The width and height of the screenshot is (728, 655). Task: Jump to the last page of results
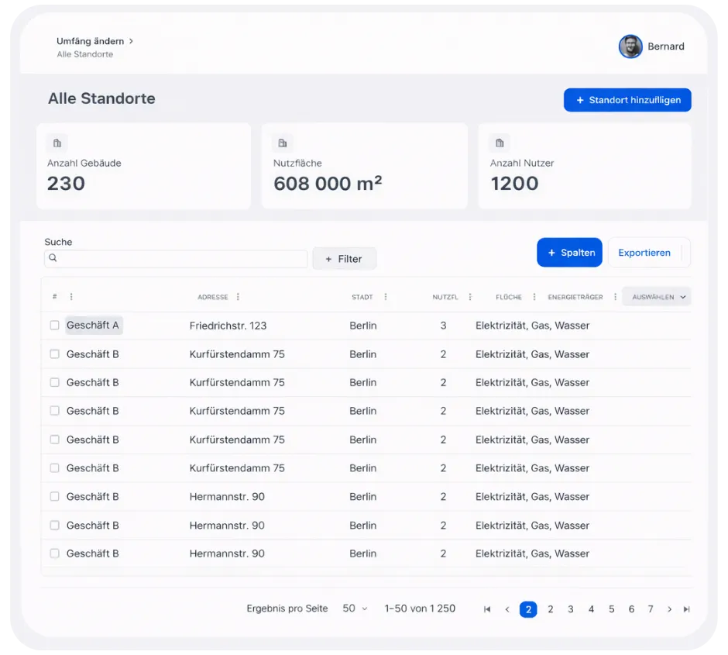pos(686,609)
